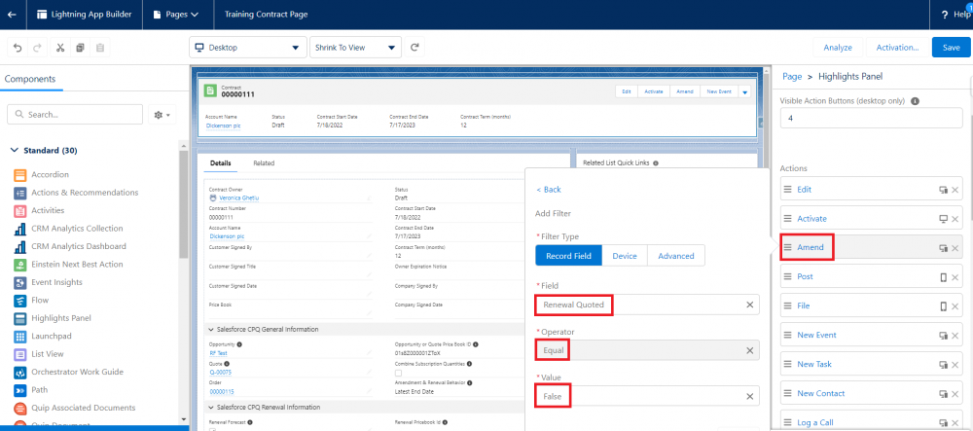Remove the Amend action with X

click(x=955, y=248)
